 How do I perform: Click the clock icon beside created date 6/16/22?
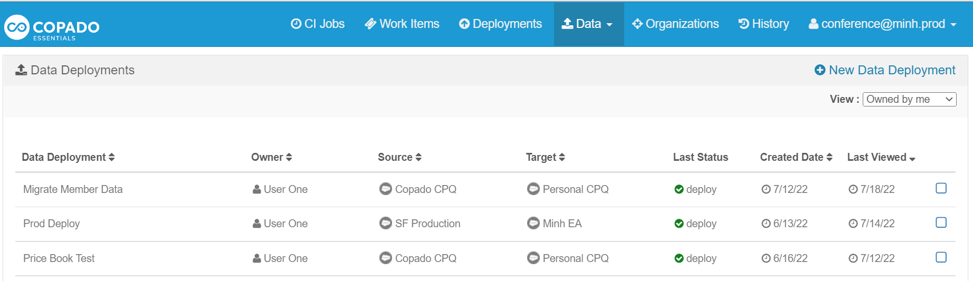766,258
